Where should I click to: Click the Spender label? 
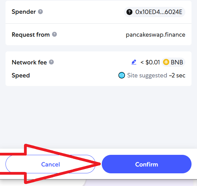click(x=24, y=12)
